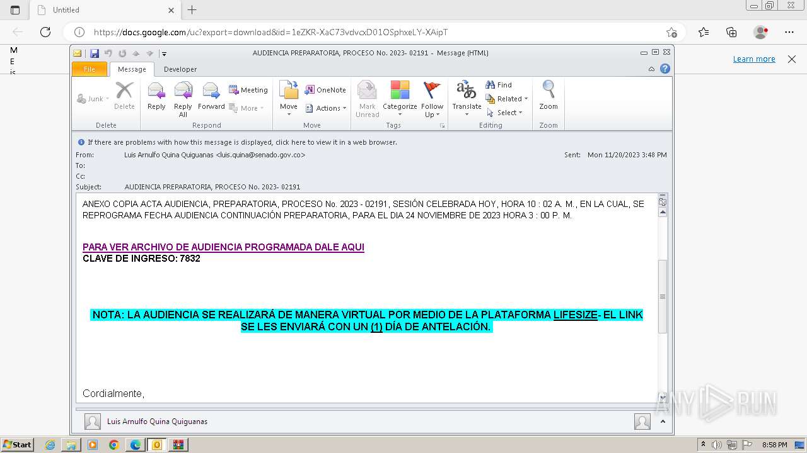807x453 pixels.
Task: Click the browser profile avatar
Action: pyautogui.click(x=760, y=32)
